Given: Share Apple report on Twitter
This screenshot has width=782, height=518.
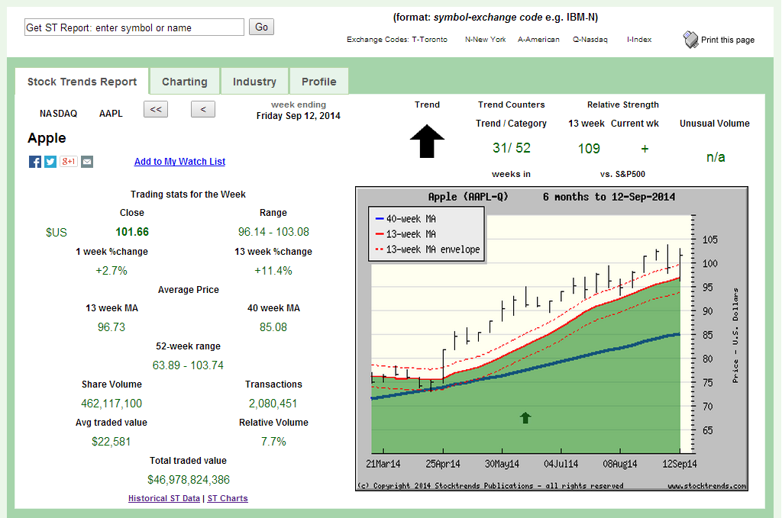Looking at the screenshot, I should point(50,162).
